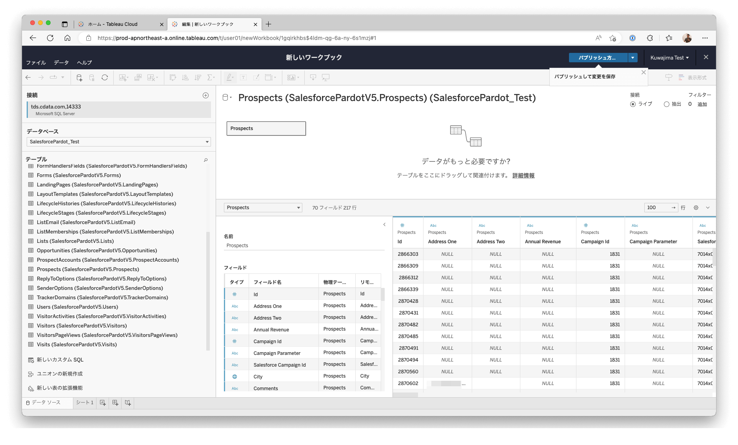This screenshot has height=445, width=738.
Task: Dismiss the publish tooltip with its X
Action: click(643, 72)
